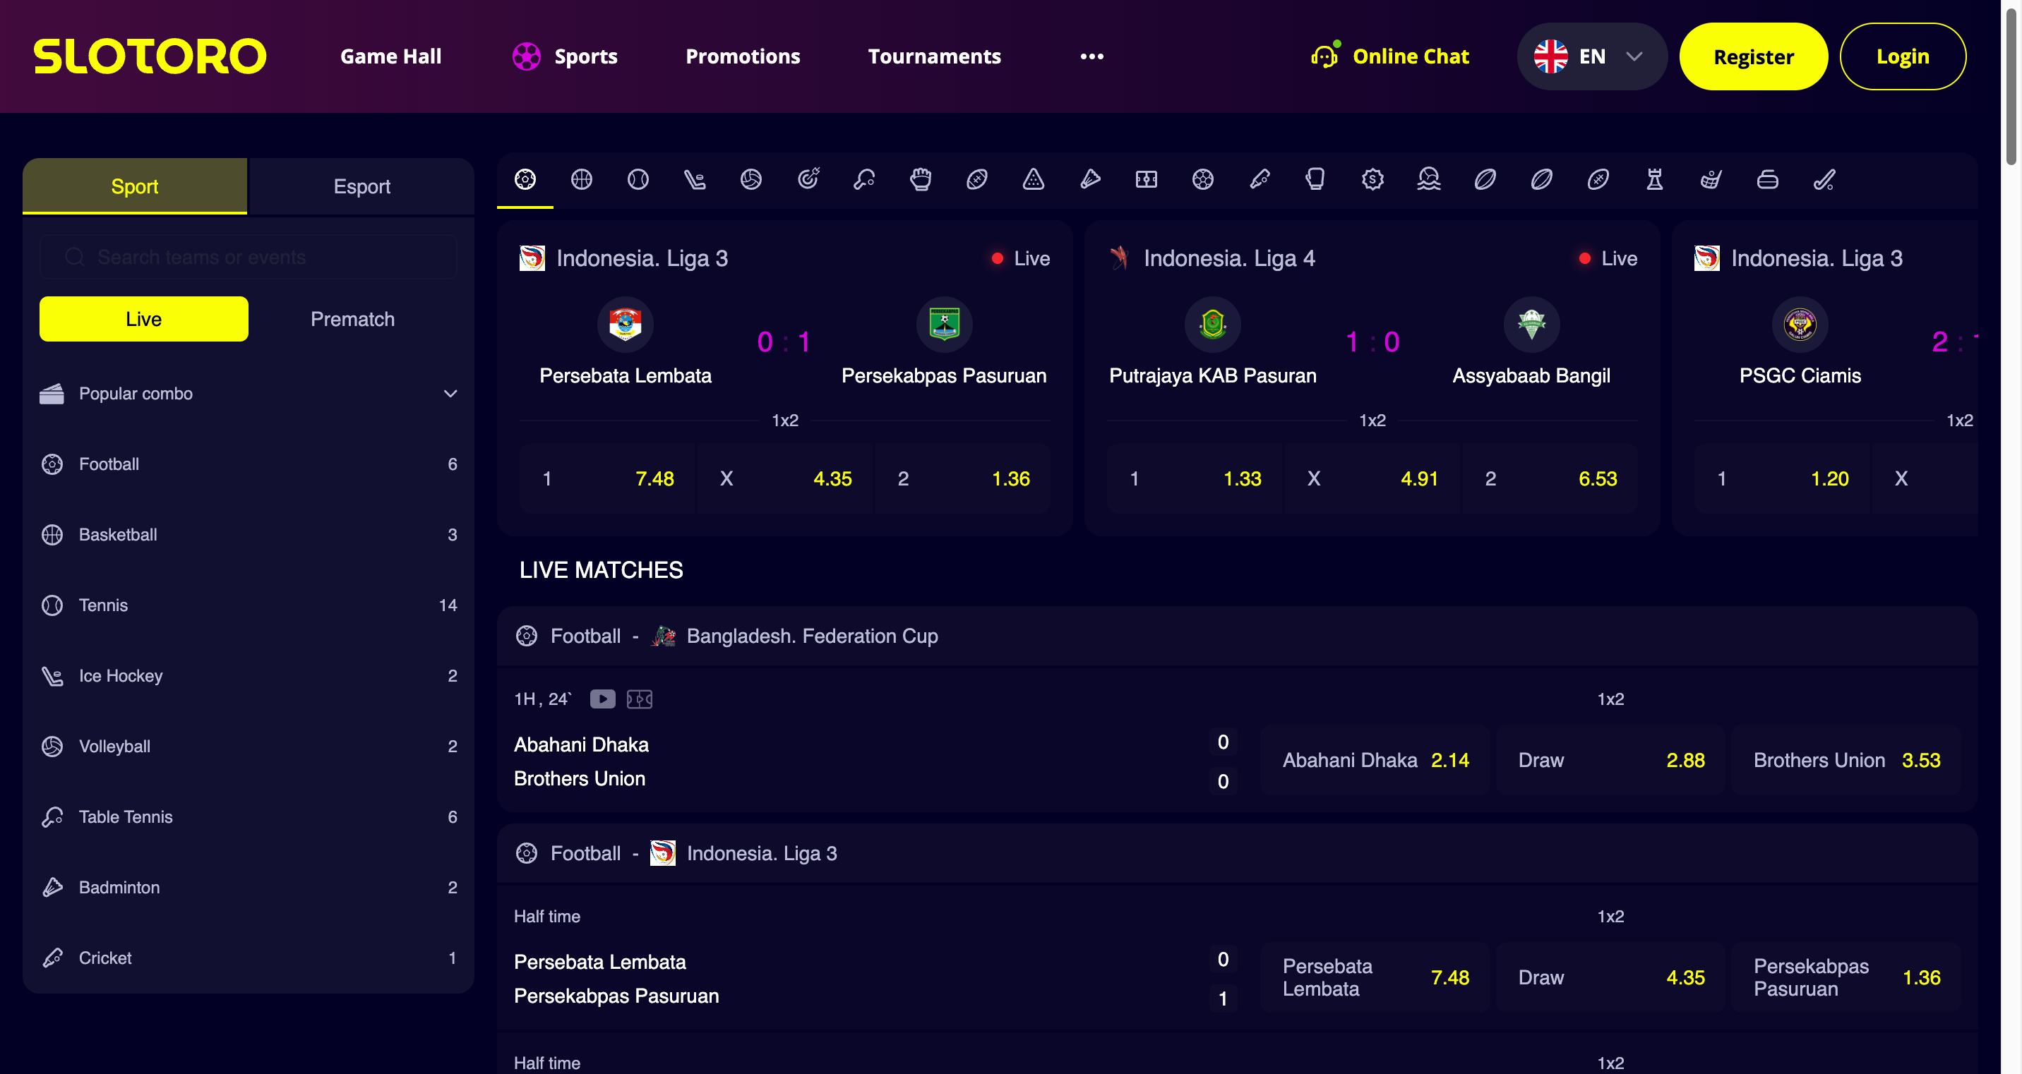Select the Field Hockey stick icon at bar's end
This screenshot has width=2022, height=1074.
coord(1824,180)
